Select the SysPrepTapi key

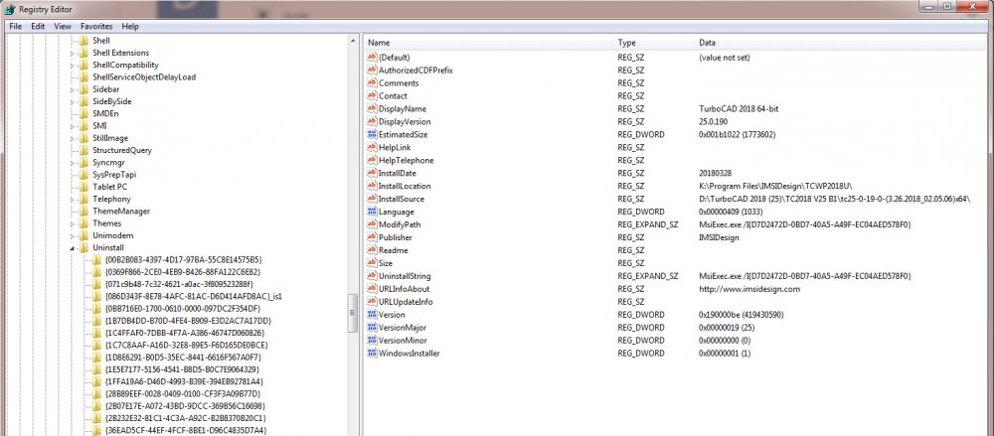click(x=114, y=174)
